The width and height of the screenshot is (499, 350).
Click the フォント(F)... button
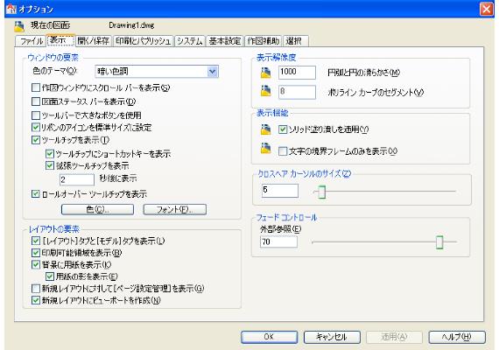[x=175, y=209]
